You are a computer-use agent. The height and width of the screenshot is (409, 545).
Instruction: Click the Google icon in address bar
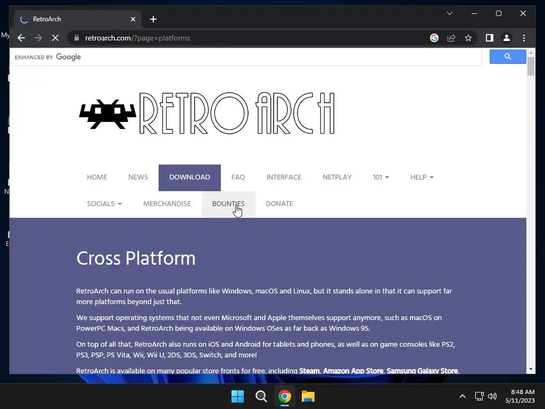(x=434, y=38)
